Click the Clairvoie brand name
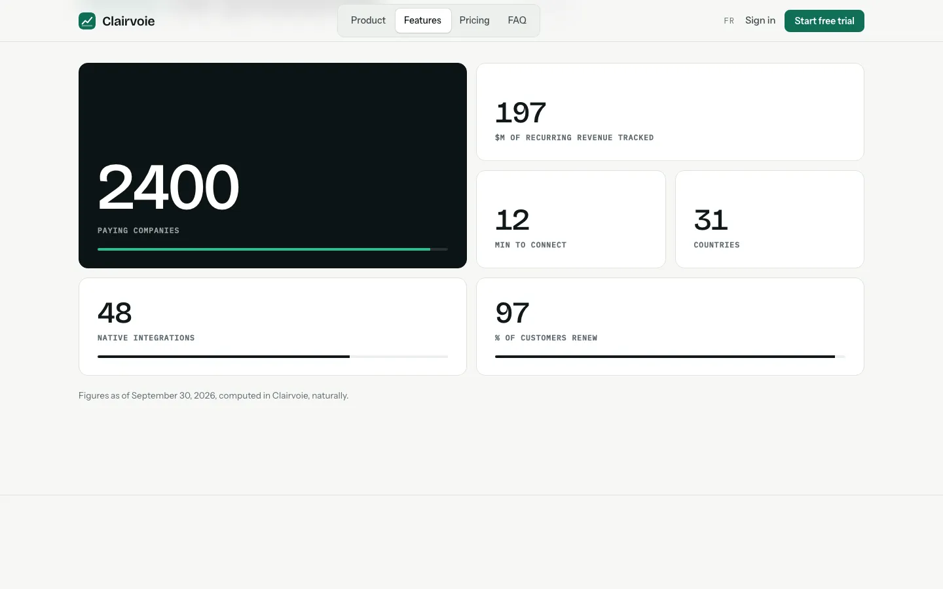This screenshot has width=943, height=589. tap(128, 21)
